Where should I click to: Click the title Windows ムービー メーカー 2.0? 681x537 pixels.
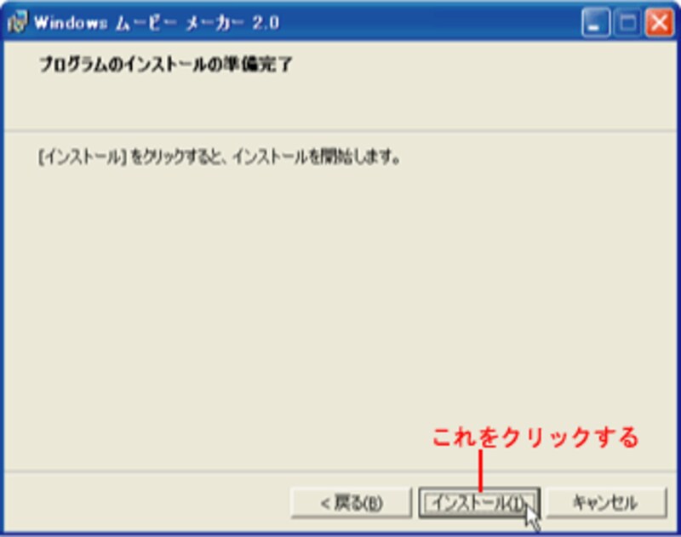pos(157,23)
